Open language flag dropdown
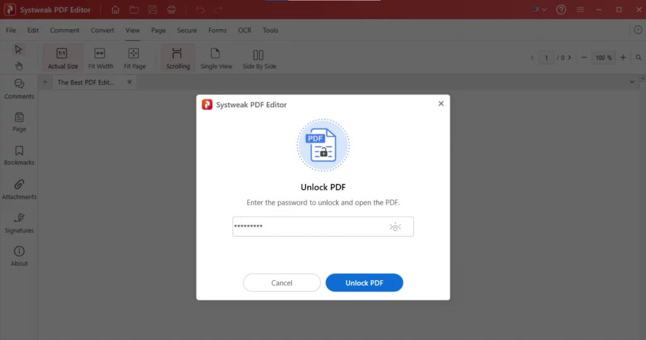The image size is (646, 340). (539, 9)
